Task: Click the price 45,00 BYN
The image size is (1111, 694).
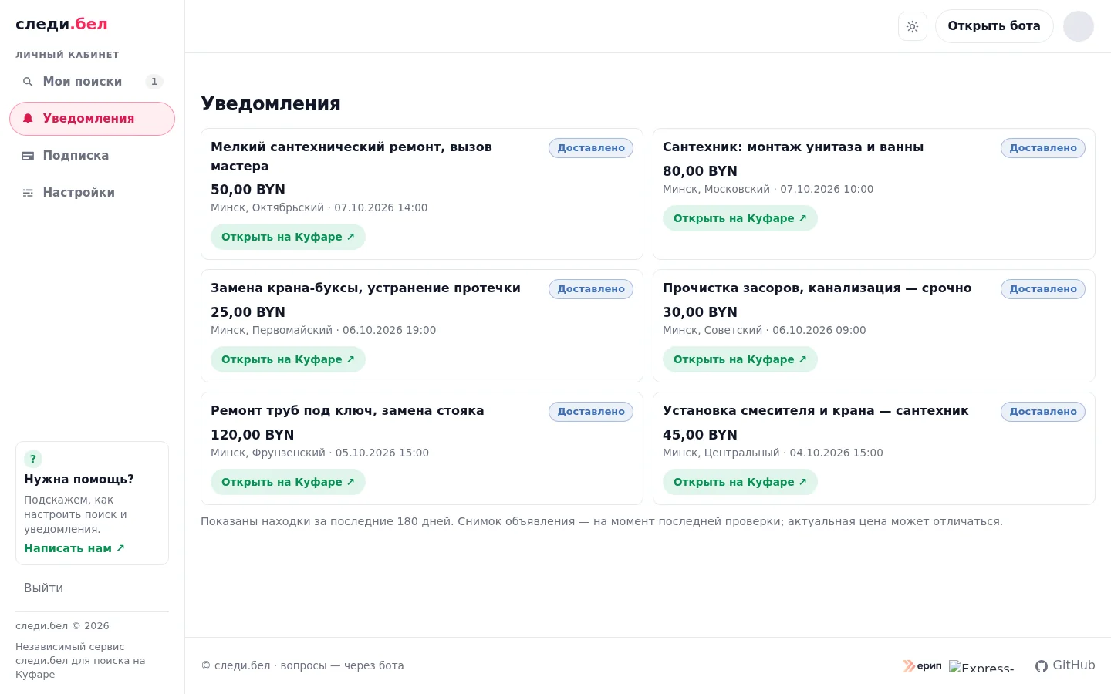Action: [700, 435]
